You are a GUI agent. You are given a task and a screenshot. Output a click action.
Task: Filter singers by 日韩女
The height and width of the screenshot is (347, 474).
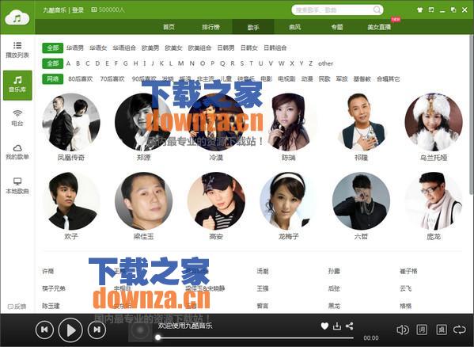click(x=248, y=48)
